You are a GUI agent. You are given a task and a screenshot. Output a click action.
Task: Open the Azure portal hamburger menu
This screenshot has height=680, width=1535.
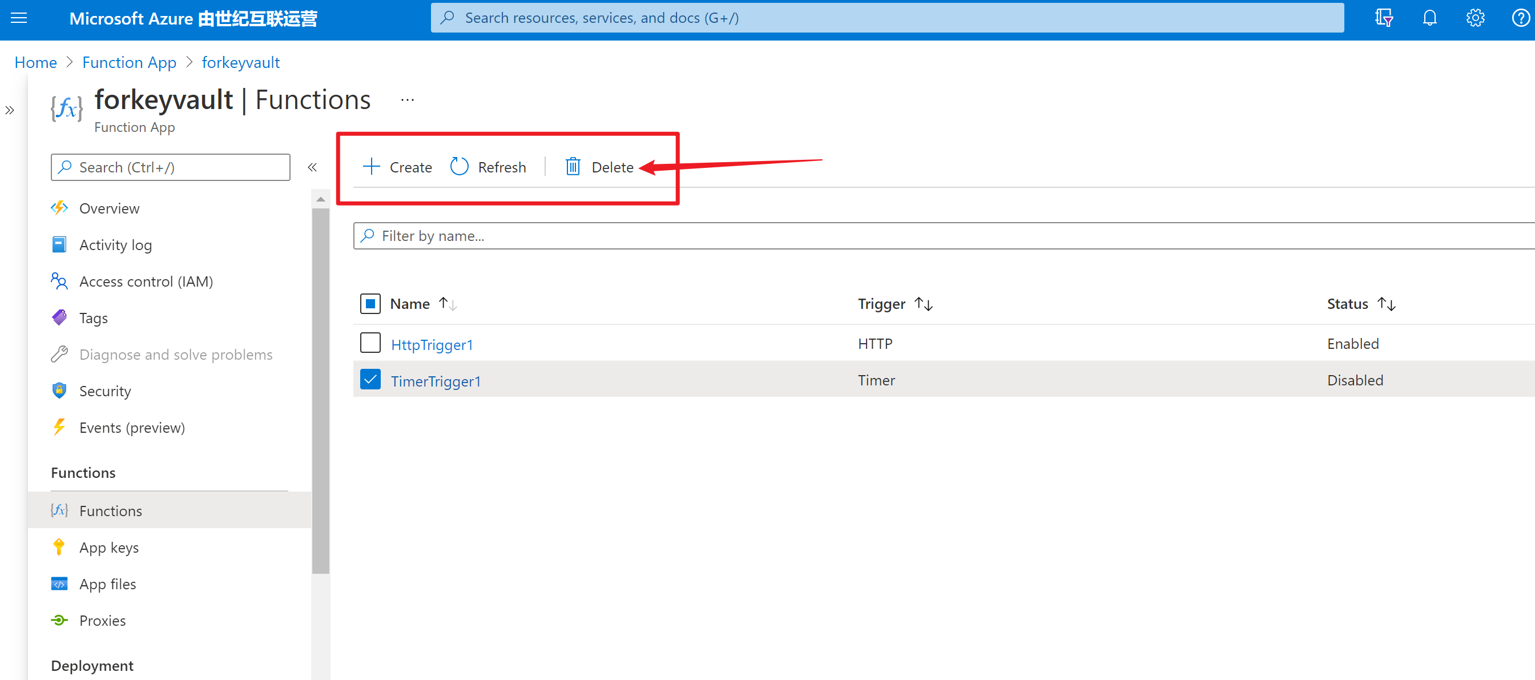[19, 18]
